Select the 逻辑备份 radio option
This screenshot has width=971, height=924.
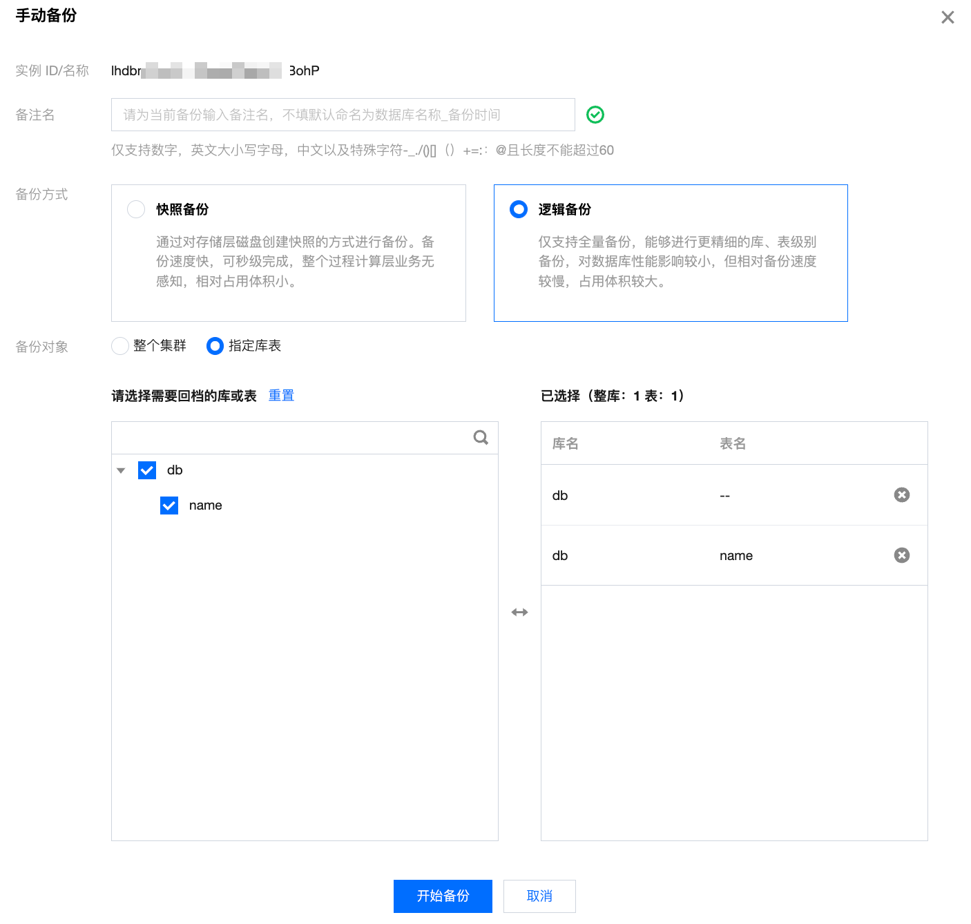[518, 209]
